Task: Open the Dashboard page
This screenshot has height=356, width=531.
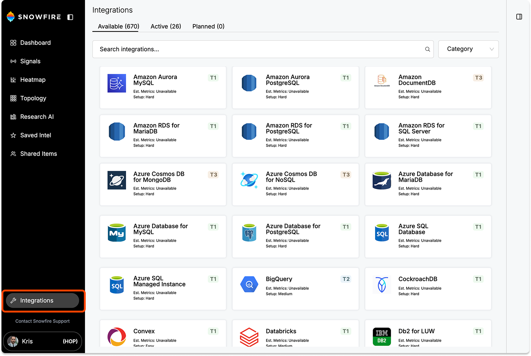Action: (35, 43)
